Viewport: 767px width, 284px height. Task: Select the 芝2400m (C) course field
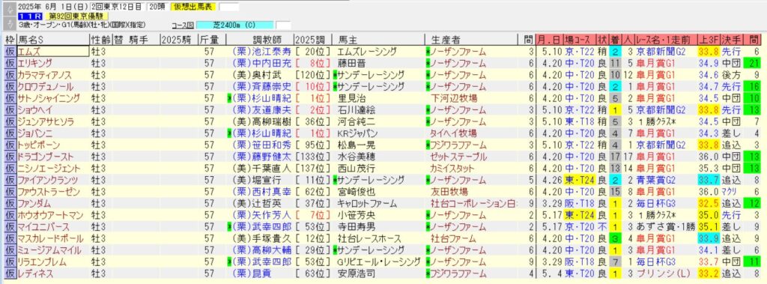point(234,25)
